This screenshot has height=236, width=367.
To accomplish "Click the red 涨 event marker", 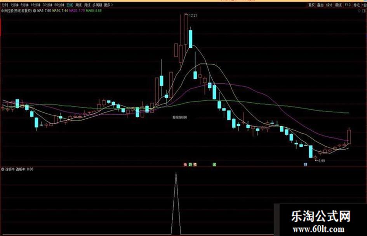I will point(185,164).
